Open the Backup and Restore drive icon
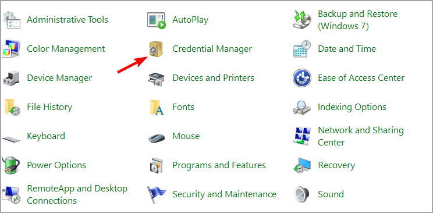Image resolution: width=433 pixels, height=213 pixels. point(302,20)
